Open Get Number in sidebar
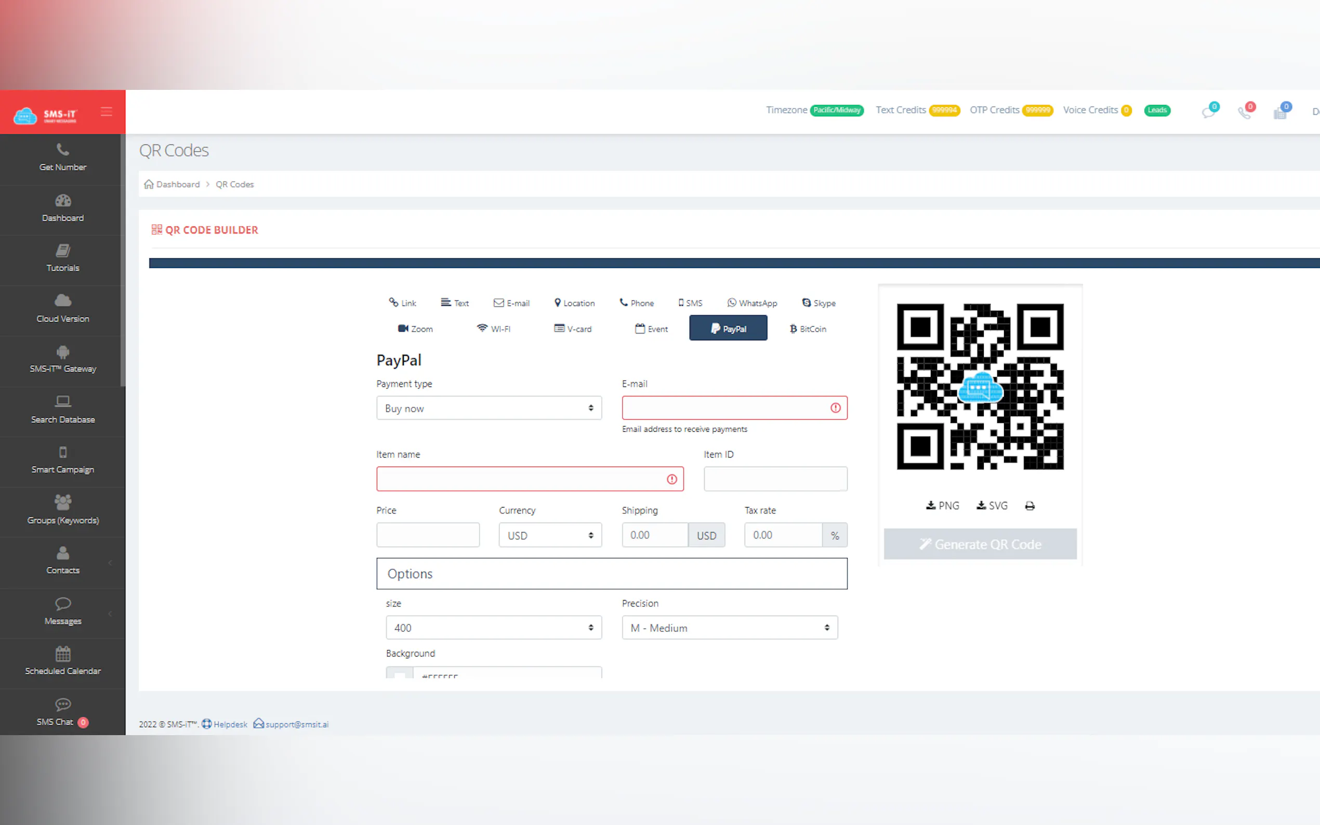The image size is (1320, 825). click(63, 158)
